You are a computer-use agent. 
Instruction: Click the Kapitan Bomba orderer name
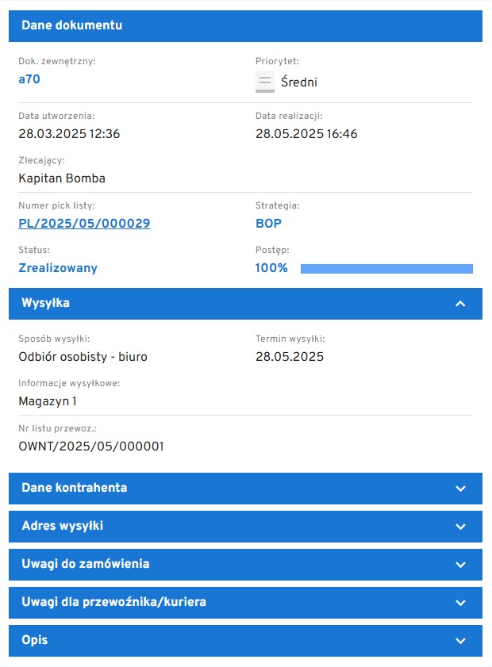tap(62, 178)
